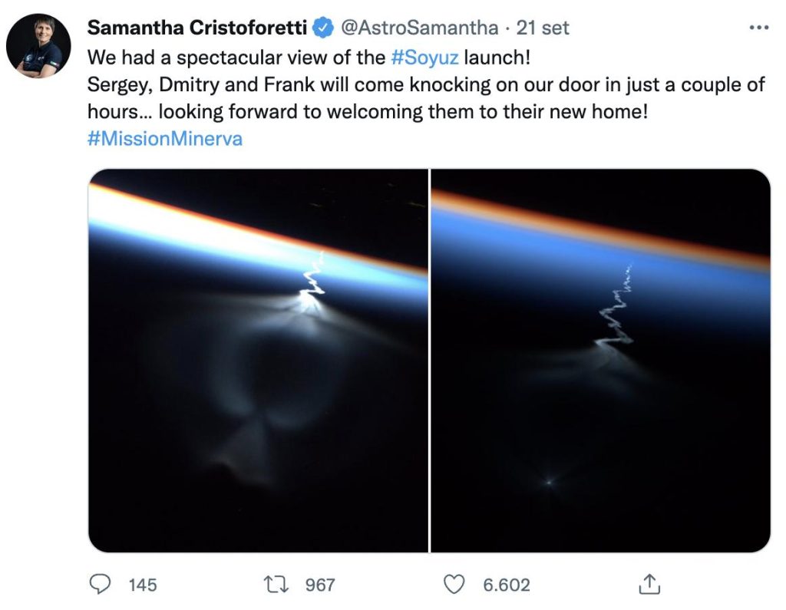Screen dimensions: 786x610
Task: Click the retweet arrows icon
Action: [277, 585]
